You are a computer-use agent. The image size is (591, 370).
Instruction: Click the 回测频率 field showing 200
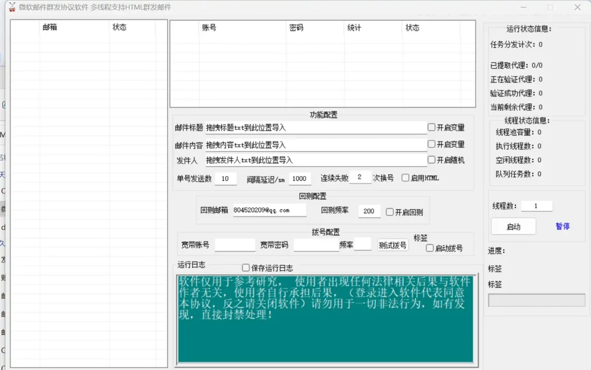(369, 211)
